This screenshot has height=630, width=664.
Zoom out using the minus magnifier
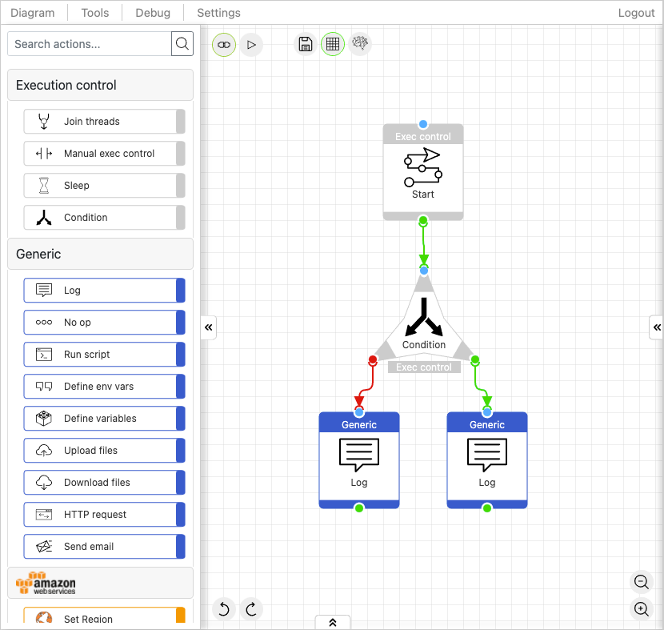click(x=641, y=582)
